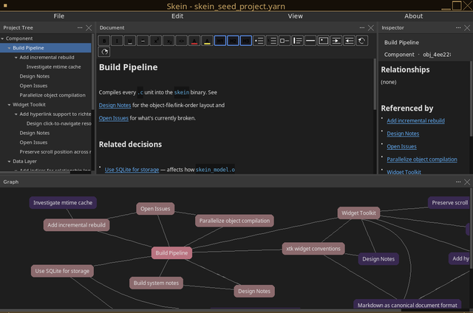The width and height of the screenshot is (473, 313).
Task: Open Document panel options menu
Action: coord(362,28)
